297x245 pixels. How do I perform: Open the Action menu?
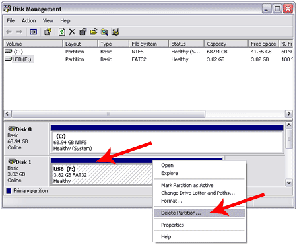pyautogui.click(x=28, y=20)
